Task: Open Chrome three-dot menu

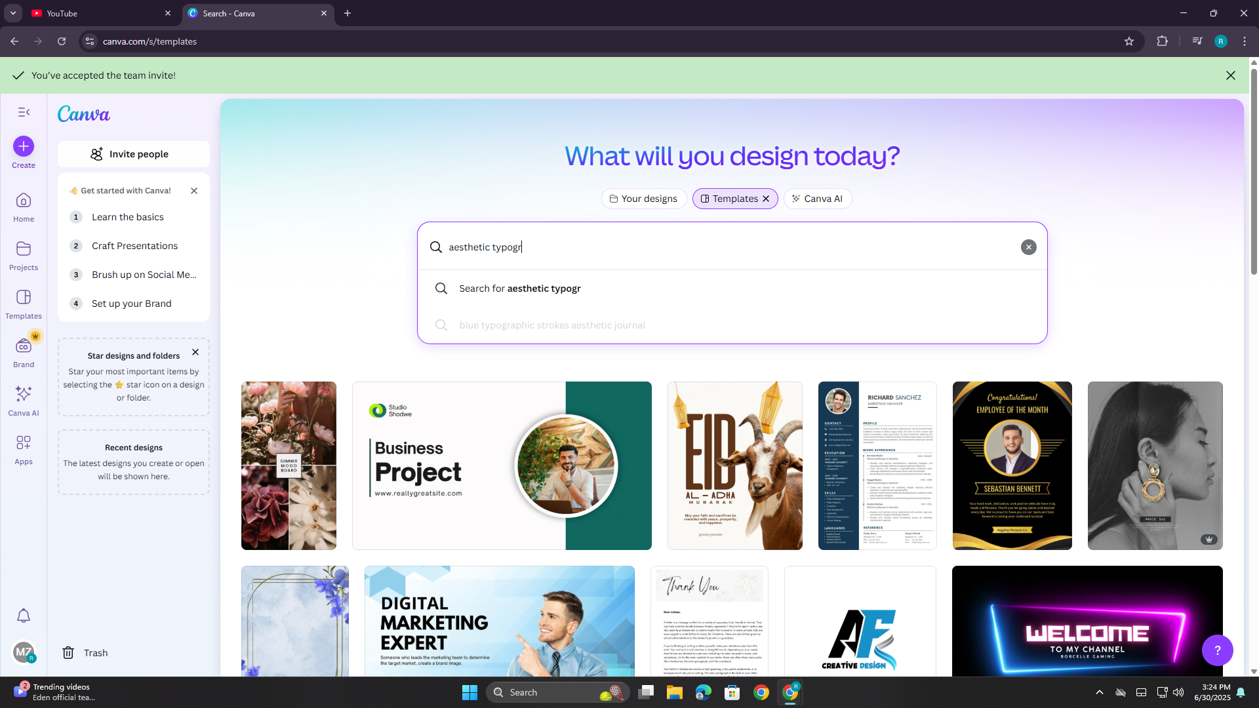Action: click(x=1245, y=41)
